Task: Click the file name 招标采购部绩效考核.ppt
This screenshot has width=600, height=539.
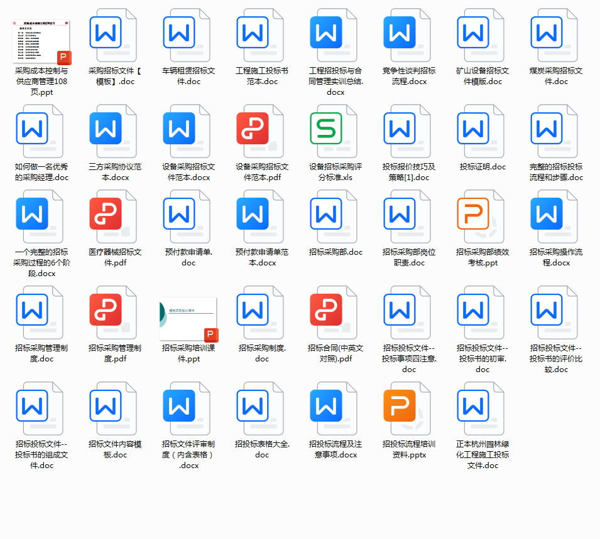Action: (x=483, y=257)
